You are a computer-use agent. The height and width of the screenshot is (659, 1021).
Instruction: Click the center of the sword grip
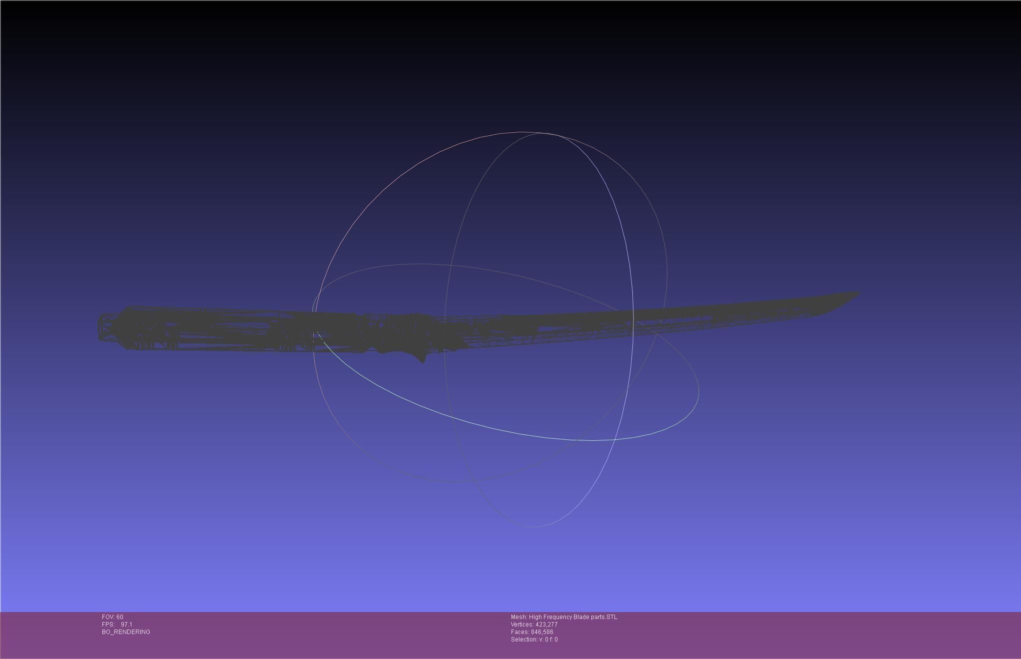(x=225, y=329)
